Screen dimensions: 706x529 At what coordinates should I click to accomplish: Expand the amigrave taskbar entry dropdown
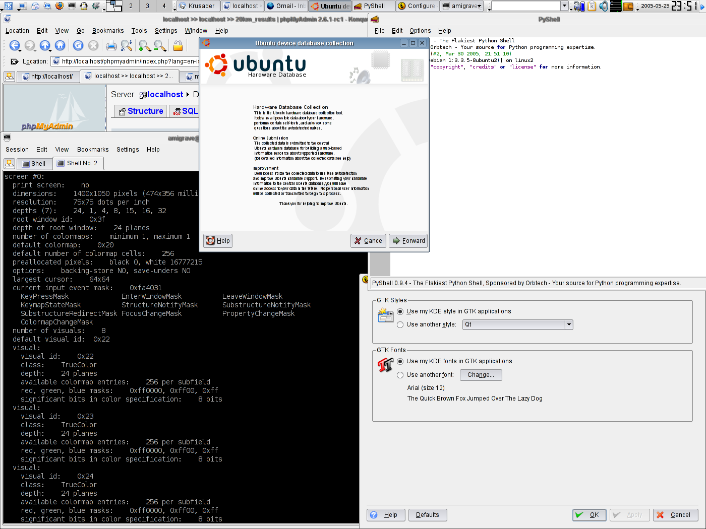(479, 6)
